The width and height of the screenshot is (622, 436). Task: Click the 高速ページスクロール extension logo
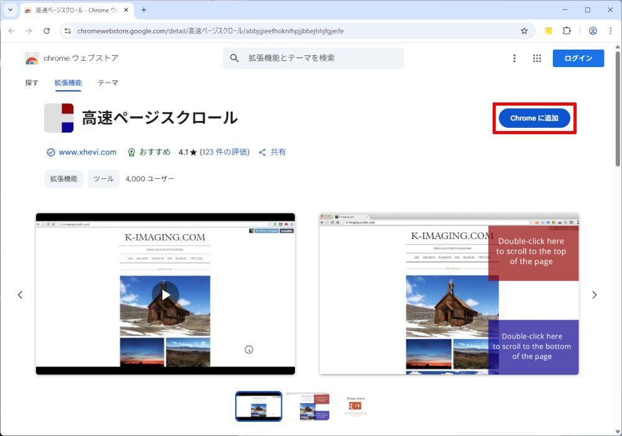click(x=59, y=118)
